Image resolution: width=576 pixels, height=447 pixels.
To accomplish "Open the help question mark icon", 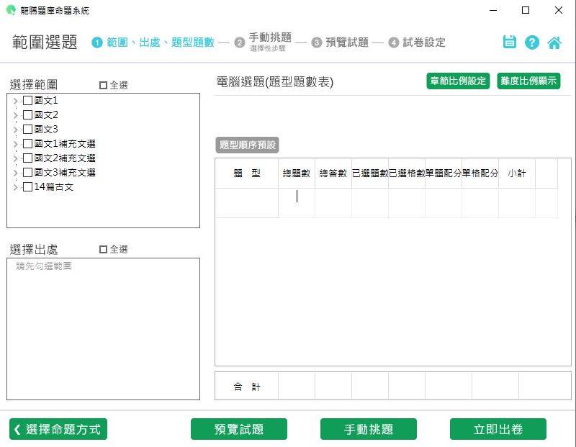I will 532,42.
